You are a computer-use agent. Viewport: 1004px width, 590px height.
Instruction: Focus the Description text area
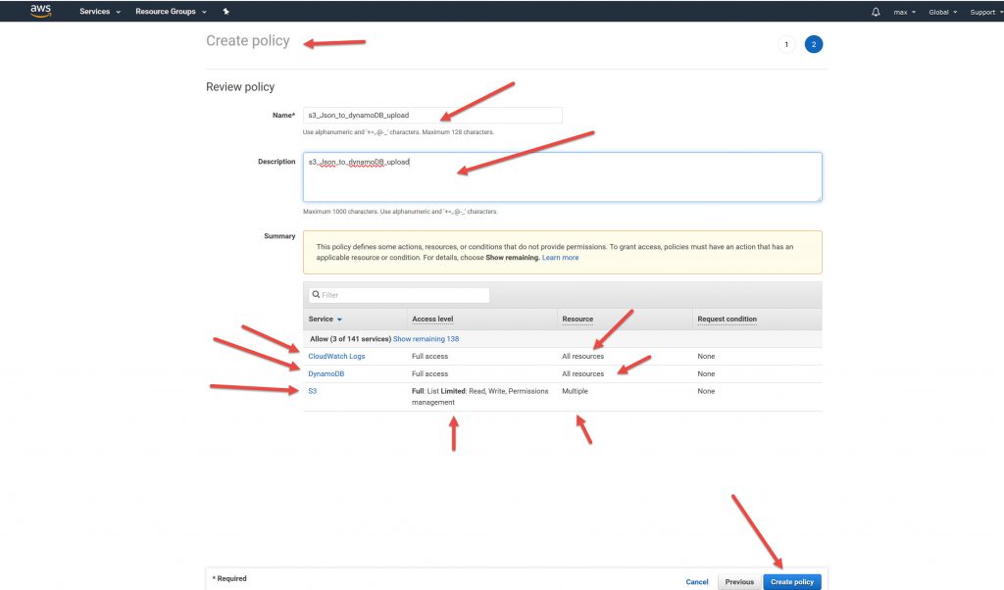click(x=562, y=176)
